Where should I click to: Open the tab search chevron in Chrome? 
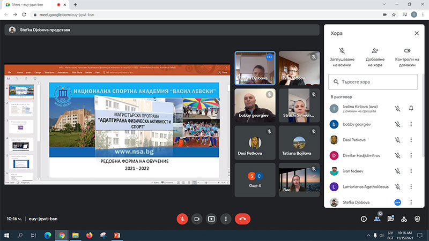coord(384,4)
